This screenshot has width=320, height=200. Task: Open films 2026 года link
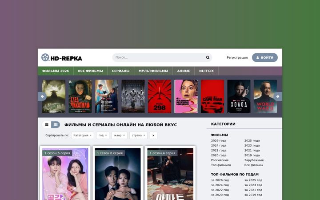pyautogui.click(x=219, y=140)
